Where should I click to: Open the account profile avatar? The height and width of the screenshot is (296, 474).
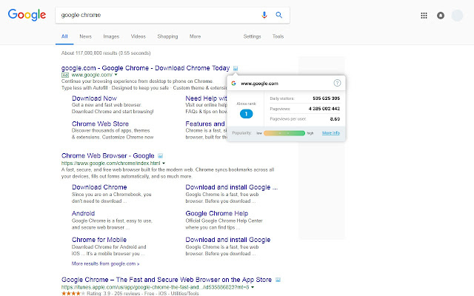[457, 16]
